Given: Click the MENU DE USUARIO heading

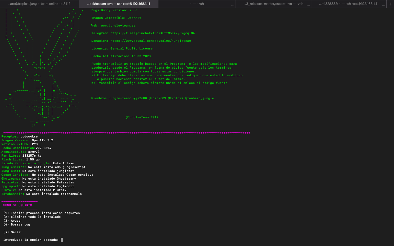Looking at the screenshot, I should pos(18,205).
